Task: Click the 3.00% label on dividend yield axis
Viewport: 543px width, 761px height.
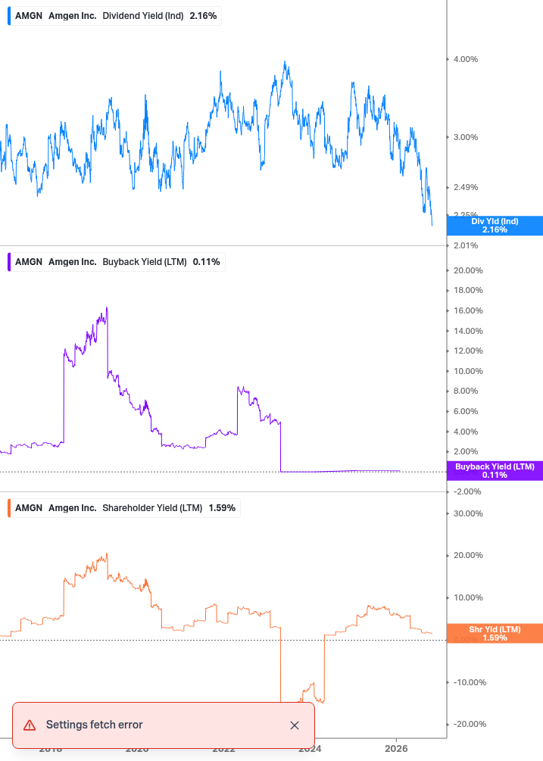Action: (465, 137)
